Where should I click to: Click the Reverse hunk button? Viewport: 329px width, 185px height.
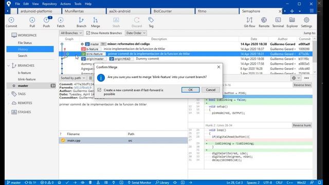(302, 125)
